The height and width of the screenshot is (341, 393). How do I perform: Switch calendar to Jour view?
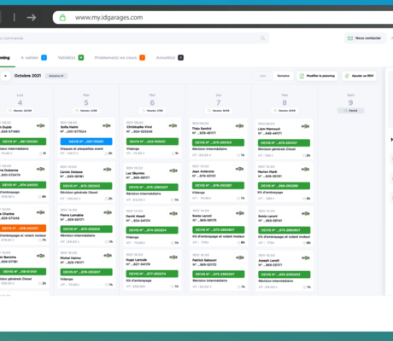[262, 76]
